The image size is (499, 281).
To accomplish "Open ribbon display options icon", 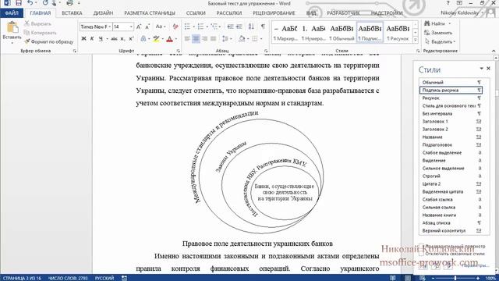I will tap(459, 3).
